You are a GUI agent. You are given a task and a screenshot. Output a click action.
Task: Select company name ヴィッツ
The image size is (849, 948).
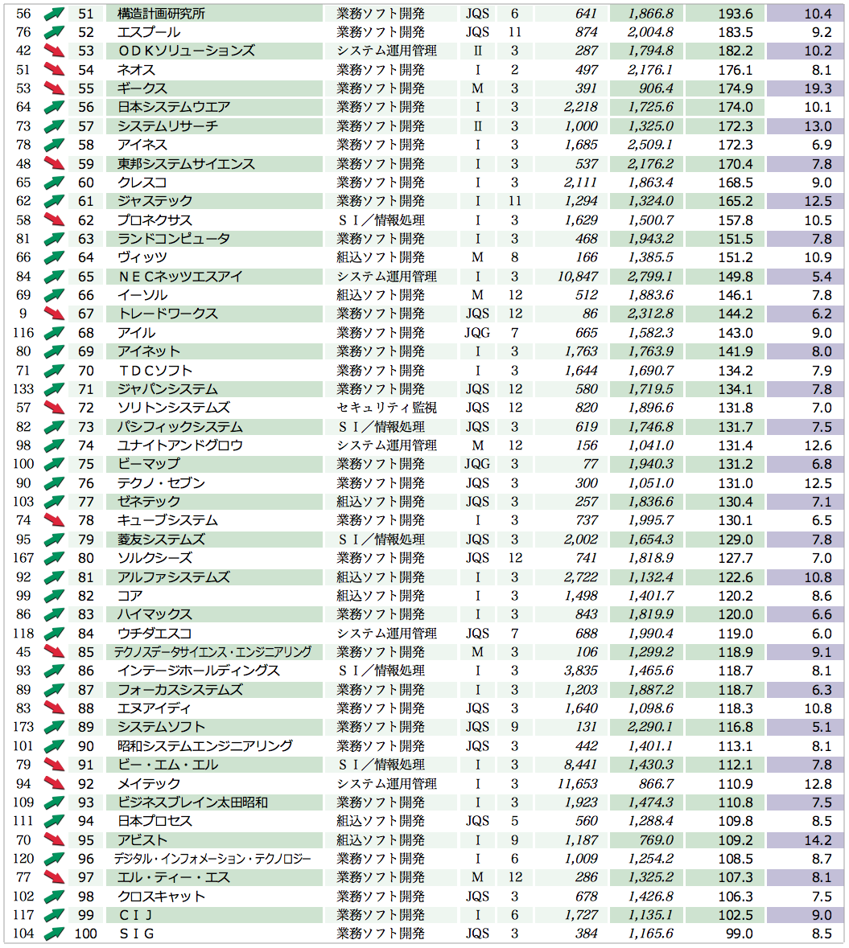point(142,257)
